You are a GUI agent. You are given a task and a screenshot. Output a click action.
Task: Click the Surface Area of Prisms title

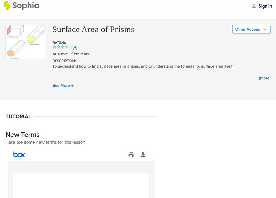click(93, 30)
